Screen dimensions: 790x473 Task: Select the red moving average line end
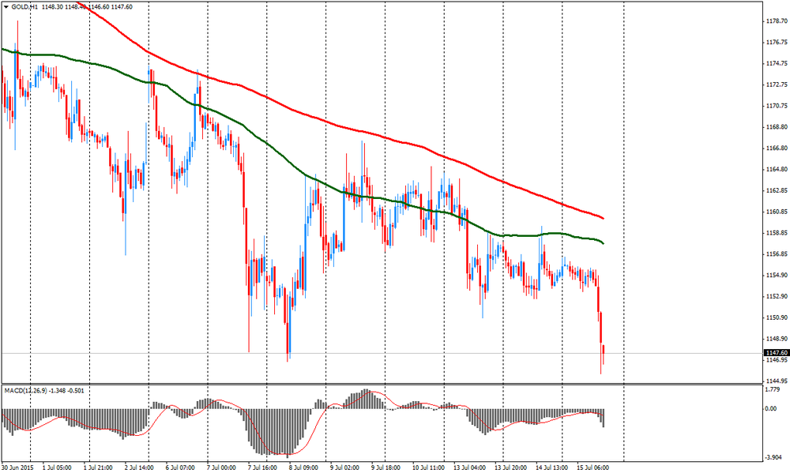point(603,218)
